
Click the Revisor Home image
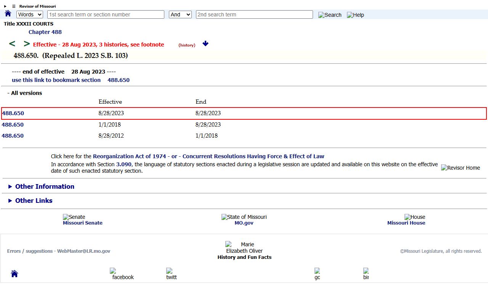[461, 168]
